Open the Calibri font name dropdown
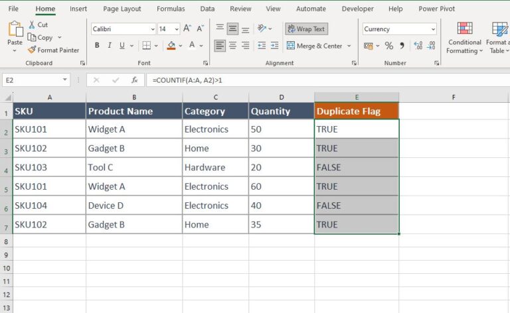The image size is (510, 313). coord(153,29)
